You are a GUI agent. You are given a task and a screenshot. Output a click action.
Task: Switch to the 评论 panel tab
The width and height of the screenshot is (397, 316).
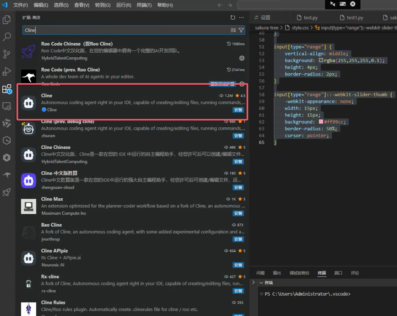click(x=355, y=273)
